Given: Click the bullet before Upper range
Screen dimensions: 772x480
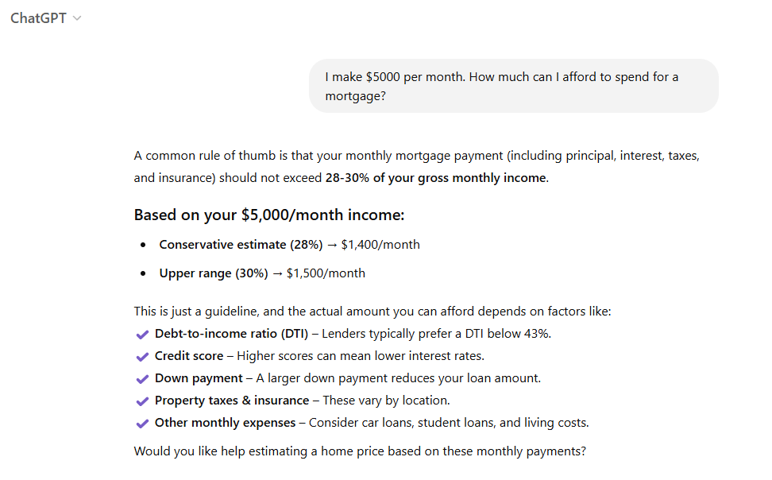Looking at the screenshot, I should [143, 273].
